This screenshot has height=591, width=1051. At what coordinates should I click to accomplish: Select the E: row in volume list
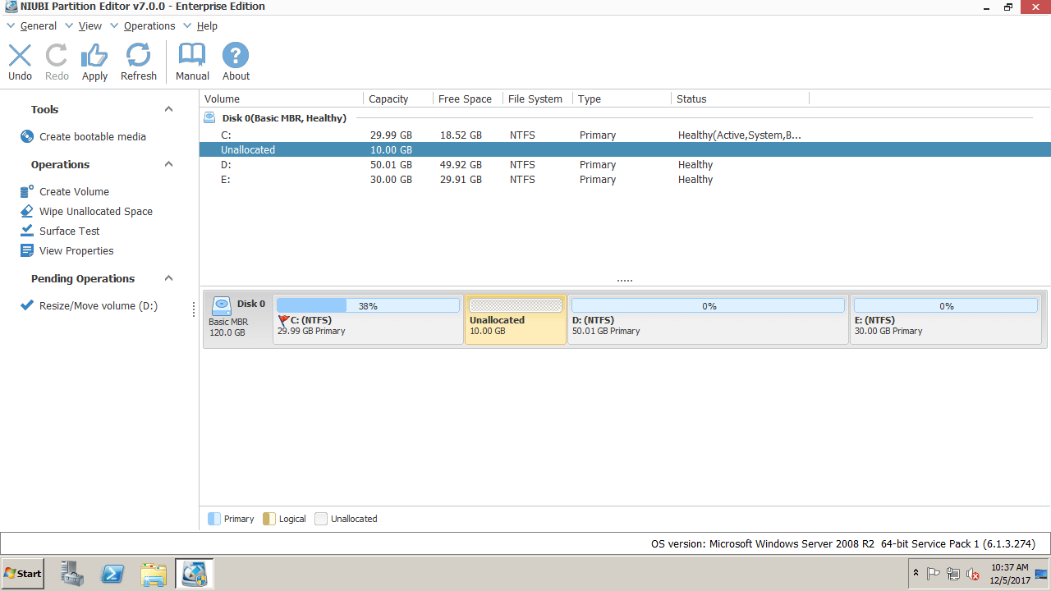(x=625, y=180)
